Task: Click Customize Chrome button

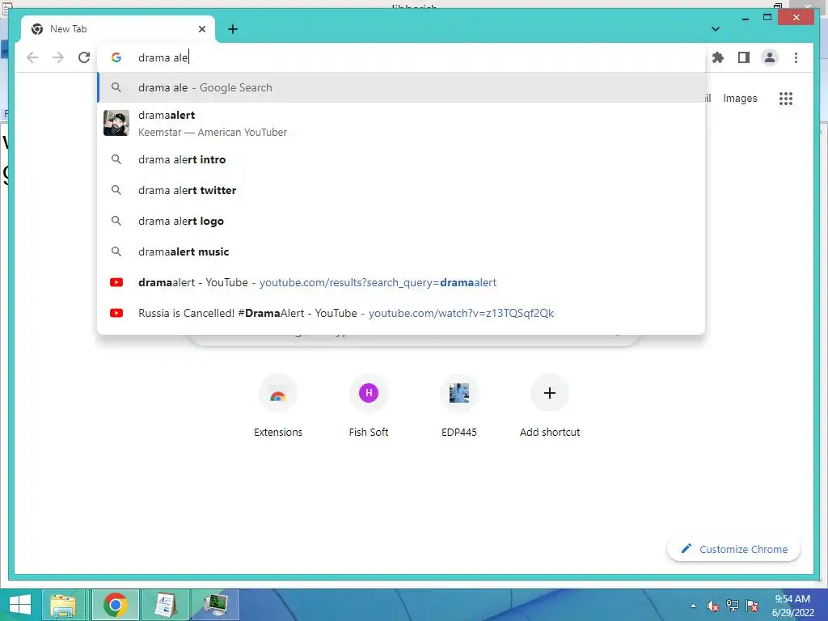Action: (734, 549)
